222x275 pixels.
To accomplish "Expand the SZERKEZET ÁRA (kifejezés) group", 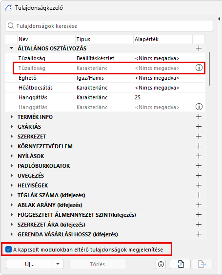I will tap(12, 224).
